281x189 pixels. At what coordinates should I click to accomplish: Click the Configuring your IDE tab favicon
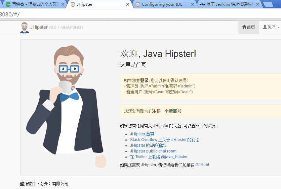tap(137, 4)
